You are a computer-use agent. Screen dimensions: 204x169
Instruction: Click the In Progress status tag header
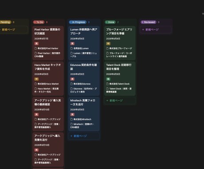click(x=78, y=22)
